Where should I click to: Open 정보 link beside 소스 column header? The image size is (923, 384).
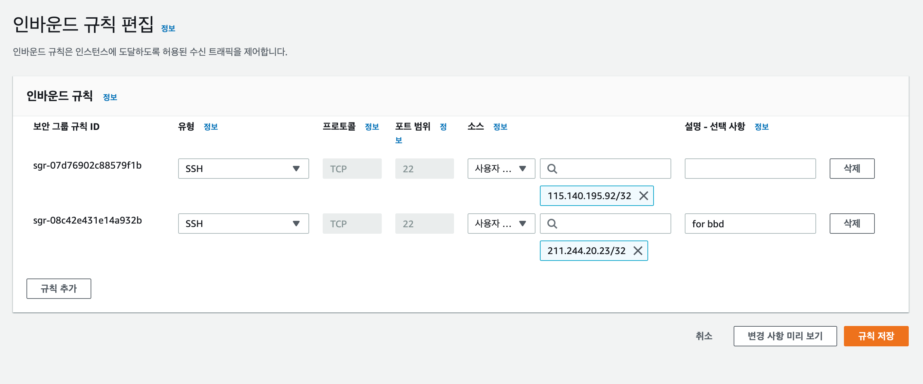[x=500, y=127]
